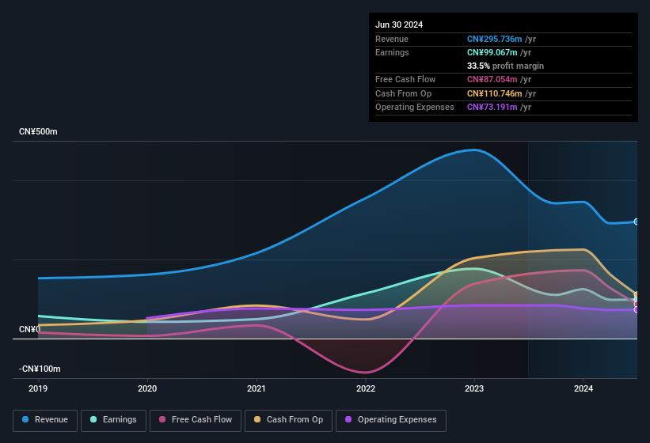Click the Jun 30 2024 tooltip date
Viewport: 650px width, 443px height.
tap(399, 25)
